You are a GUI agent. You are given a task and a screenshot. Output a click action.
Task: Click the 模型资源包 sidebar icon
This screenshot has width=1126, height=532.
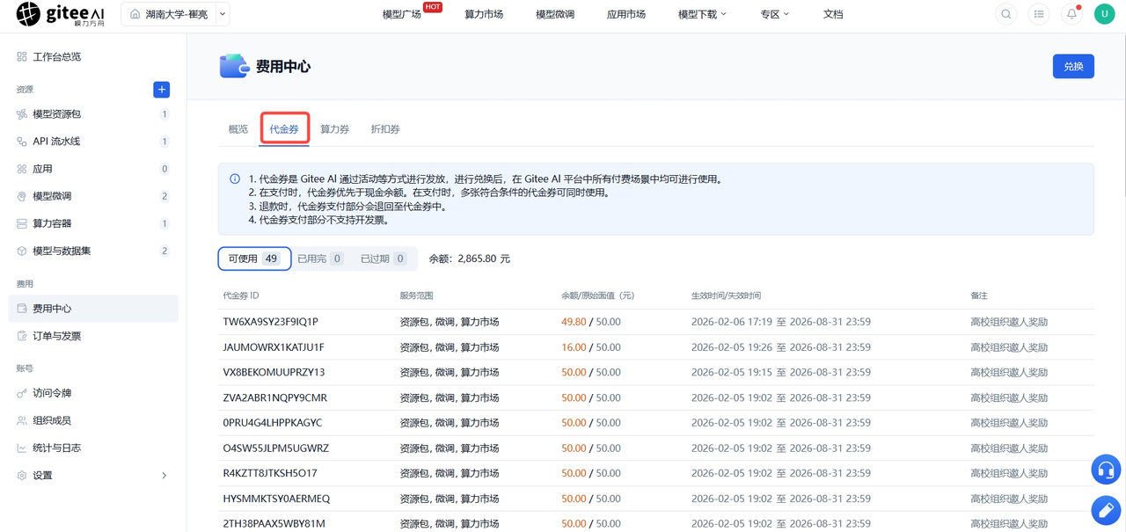[22, 114]
